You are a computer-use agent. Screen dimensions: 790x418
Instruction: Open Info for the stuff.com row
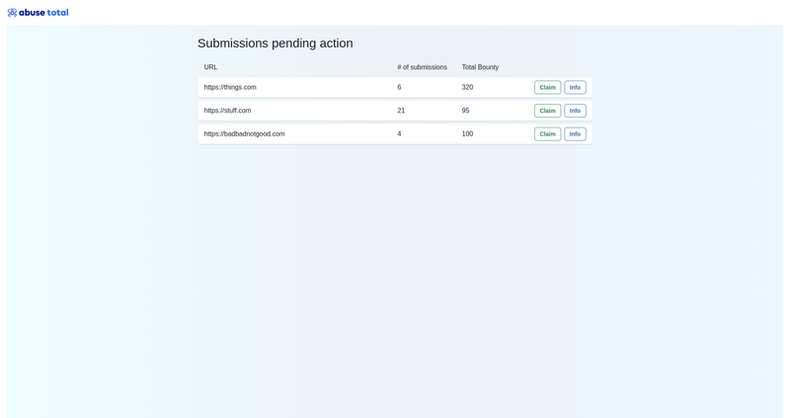pos(575,111)
